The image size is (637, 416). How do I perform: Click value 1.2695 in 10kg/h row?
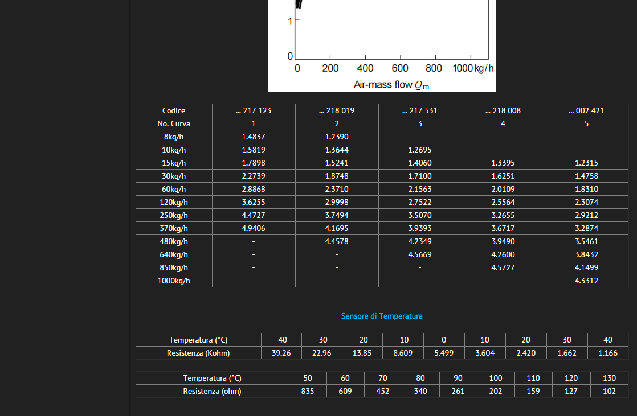click(x=420, y=150)
